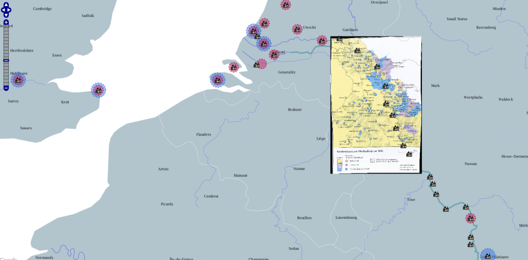Click the Suffolk region label

pos(88,16)
